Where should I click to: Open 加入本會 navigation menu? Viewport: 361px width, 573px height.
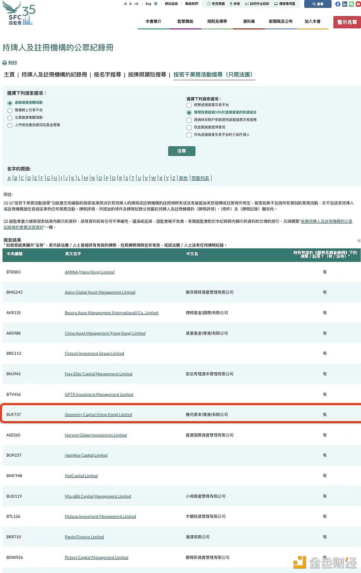(x=313, y=22)
